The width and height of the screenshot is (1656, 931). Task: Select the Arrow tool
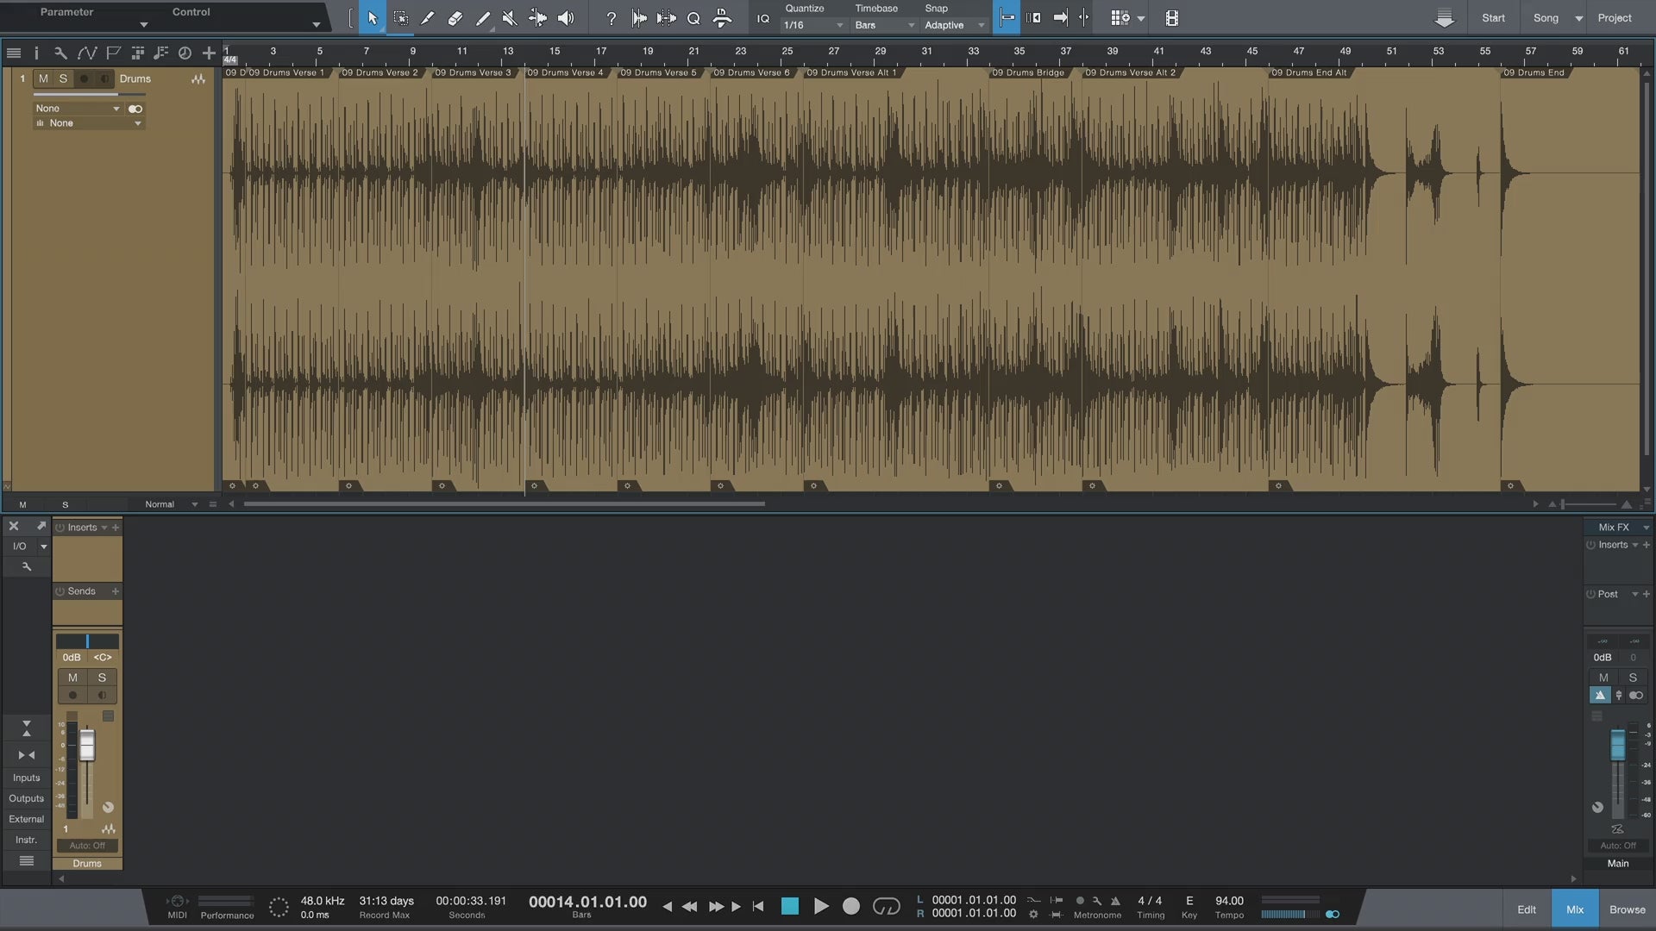[373, 18]
